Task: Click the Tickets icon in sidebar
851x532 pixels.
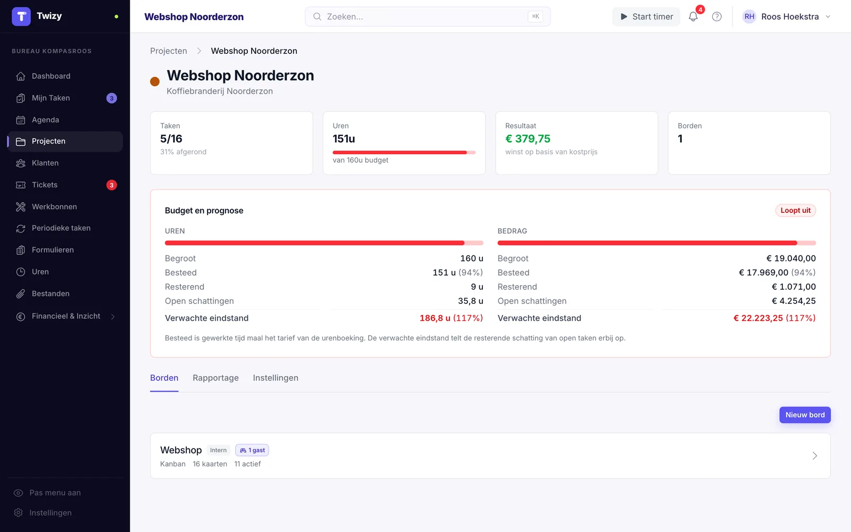Action: point(21,185)
